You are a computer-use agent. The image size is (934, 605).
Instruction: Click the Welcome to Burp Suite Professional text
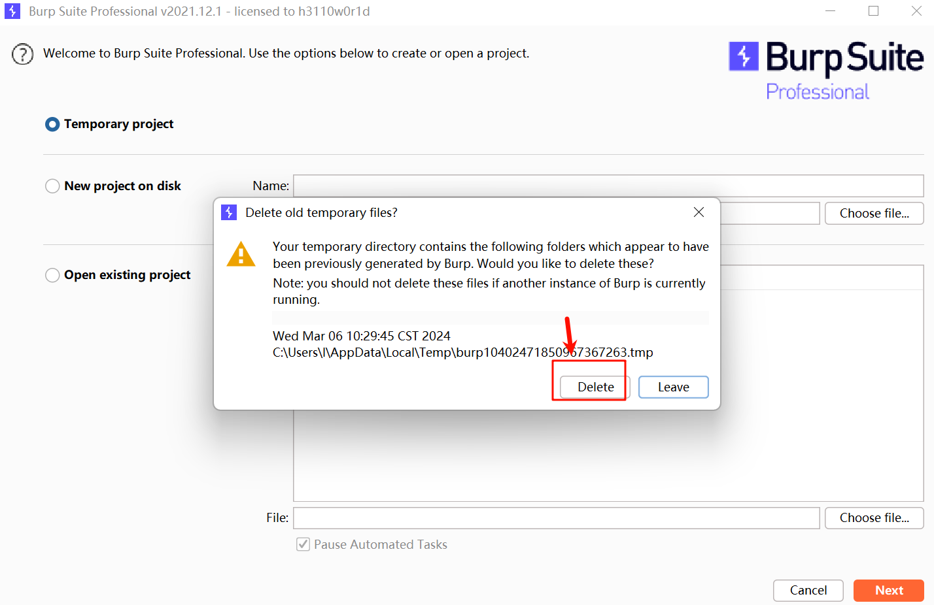tap(286, 54)
